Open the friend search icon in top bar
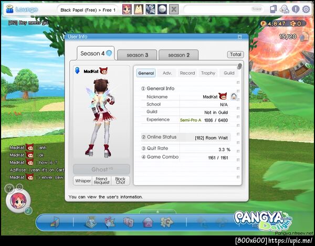This screenshot has width=315, height=246. pyautogui.click(x=284, y=9)
